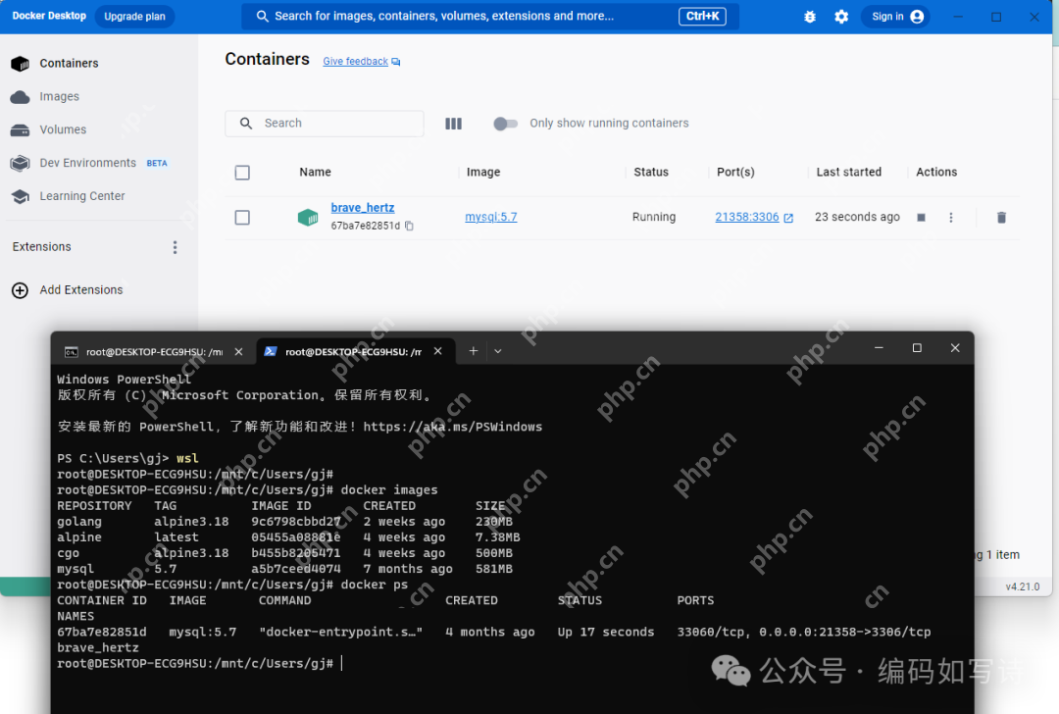Open terminal profile dropdown chevron

tap(498, 351)
